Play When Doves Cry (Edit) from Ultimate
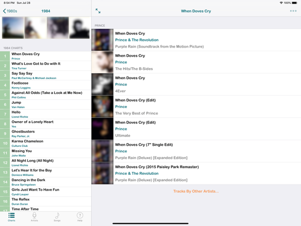The image size is (301, 226). tap(196, 129)
